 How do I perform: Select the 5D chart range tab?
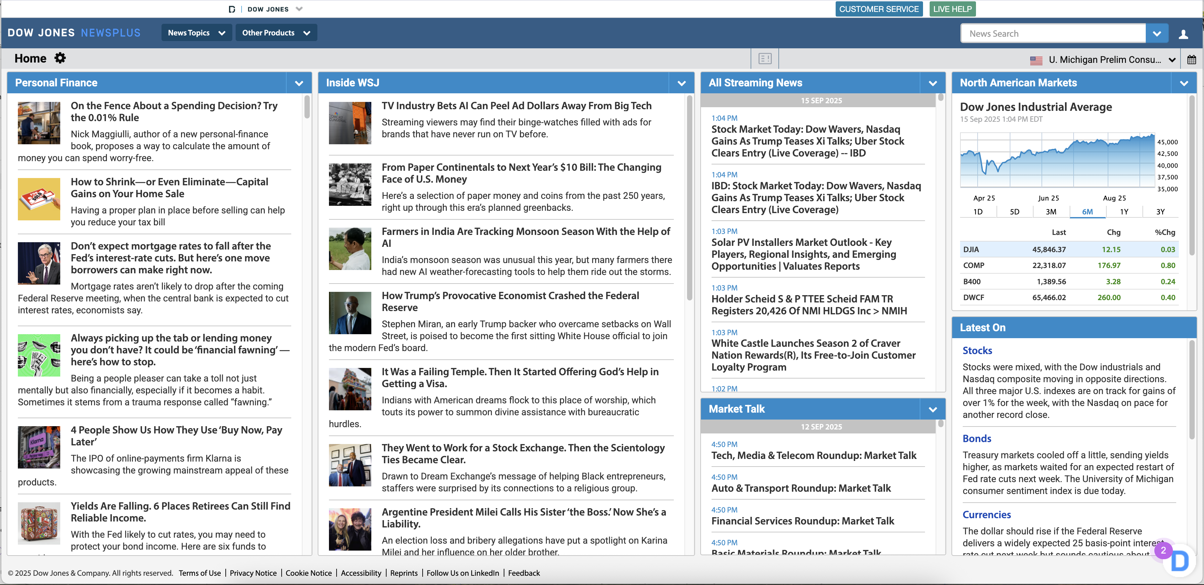(x=1014, y=212)
